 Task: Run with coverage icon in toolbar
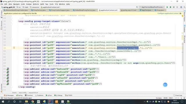tap(174, 7)
